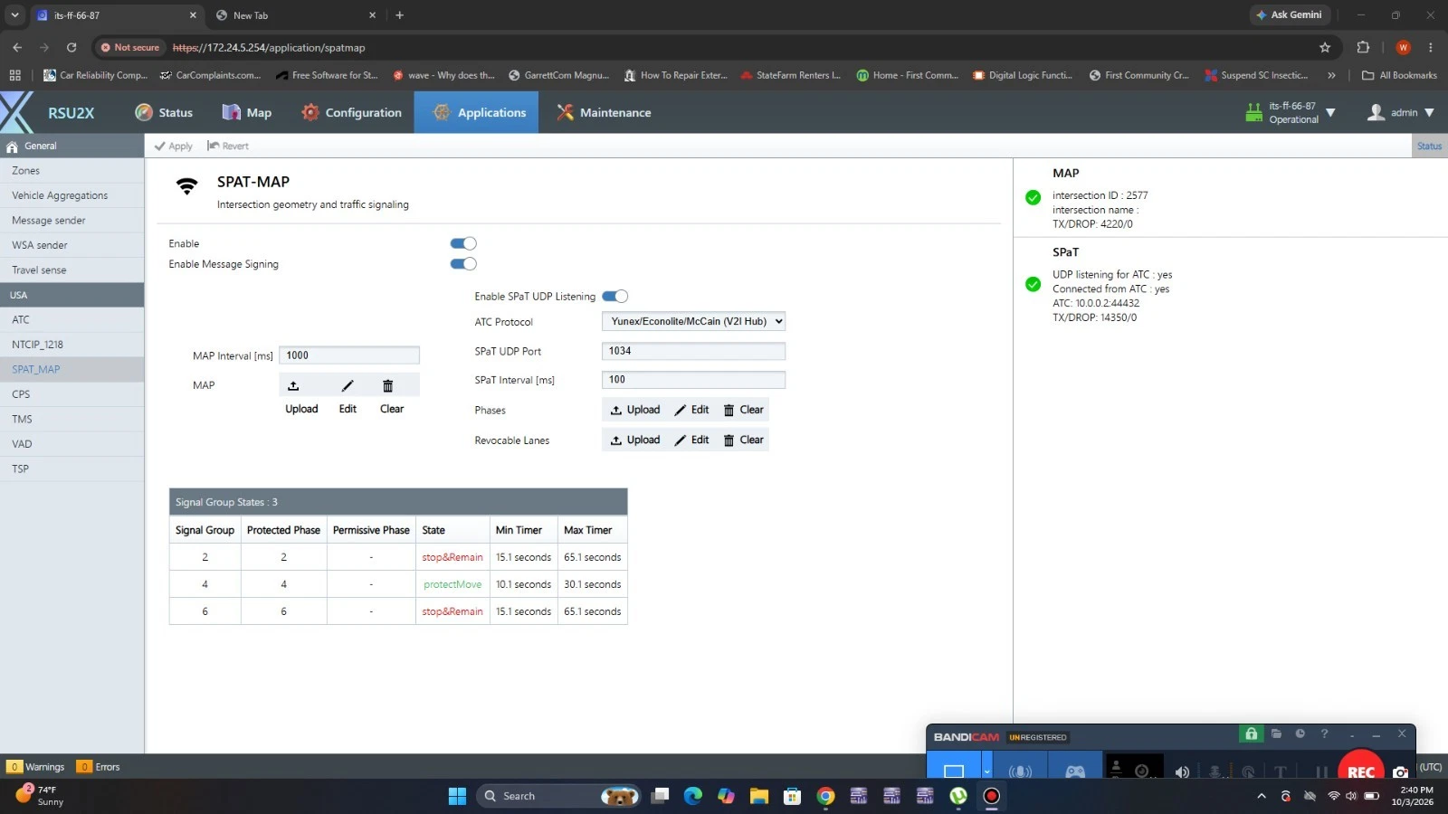Viewport: 1448px width, 814px height.
Task: Open File Explorer from the taskbar
Action: tap(759, 796)
